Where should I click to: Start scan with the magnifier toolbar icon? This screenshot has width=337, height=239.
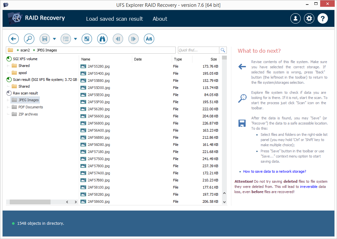coord(29,39)
